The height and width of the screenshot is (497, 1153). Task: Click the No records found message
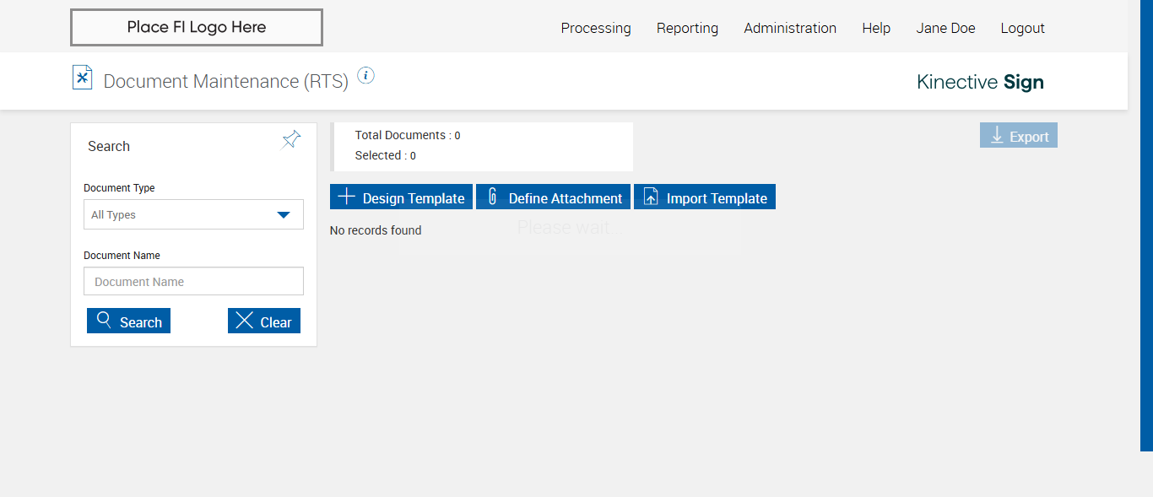tap(376, 230)
